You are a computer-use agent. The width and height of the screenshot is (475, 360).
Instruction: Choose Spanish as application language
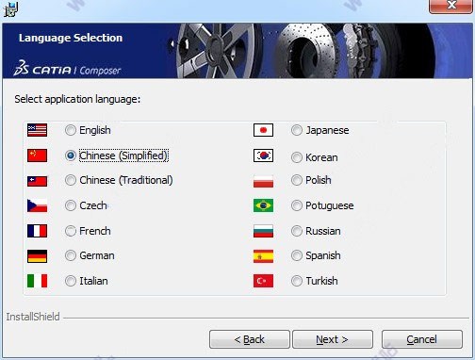click(x=297, y=255)
